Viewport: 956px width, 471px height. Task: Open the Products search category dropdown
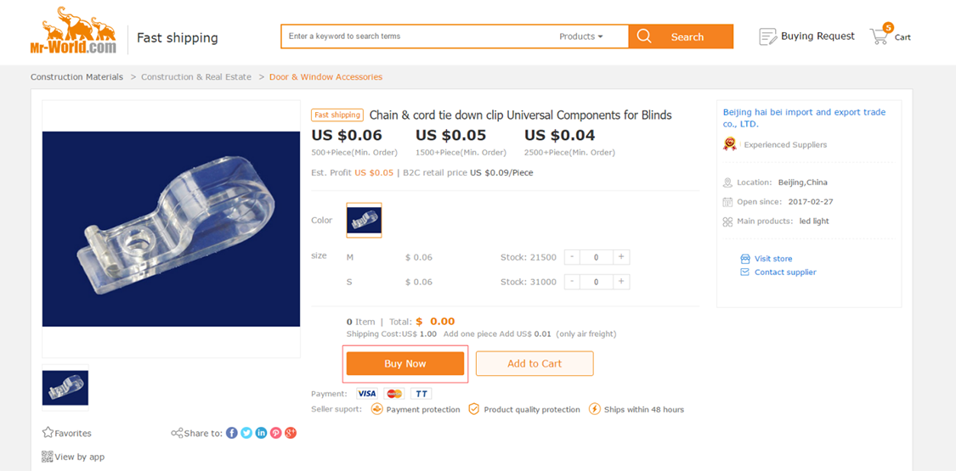[x=581, y=36]
